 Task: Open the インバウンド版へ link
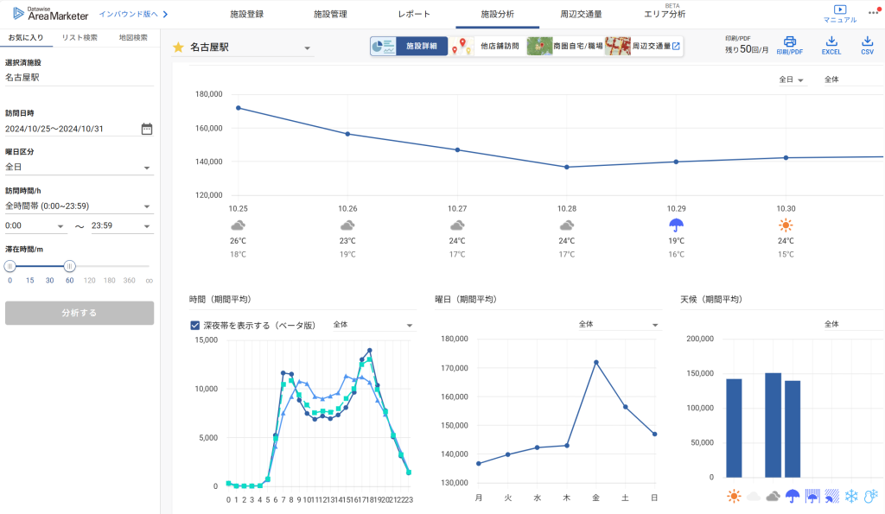tap(134, 15)
